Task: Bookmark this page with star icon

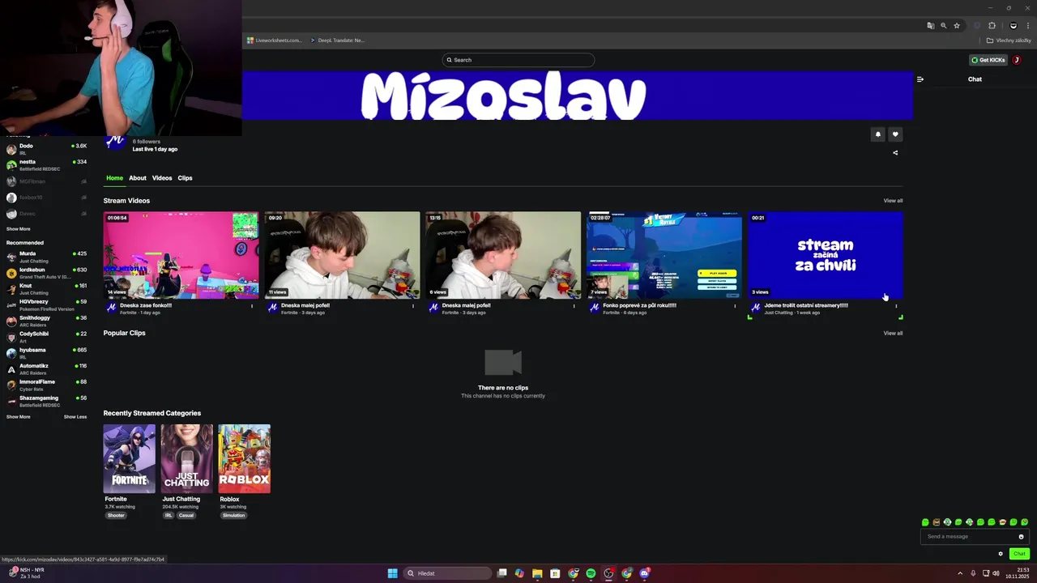Action: tap(957, 26)
